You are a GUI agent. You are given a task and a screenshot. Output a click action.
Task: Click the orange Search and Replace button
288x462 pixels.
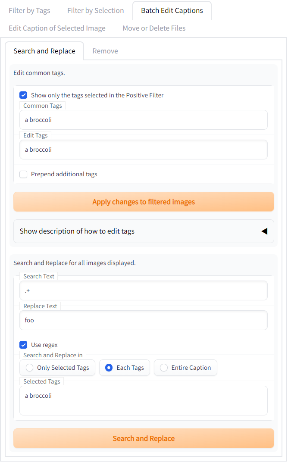[x=144, y=438]
